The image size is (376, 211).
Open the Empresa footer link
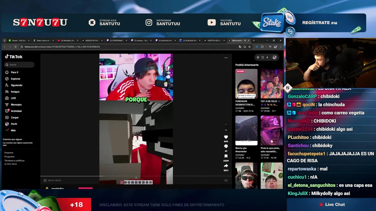click(9, 153)
